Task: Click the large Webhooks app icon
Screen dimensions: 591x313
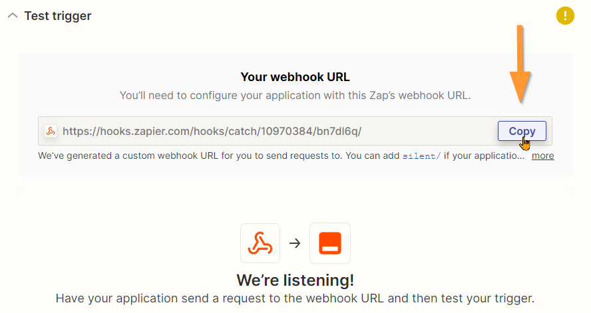Action: pos(260,243)
